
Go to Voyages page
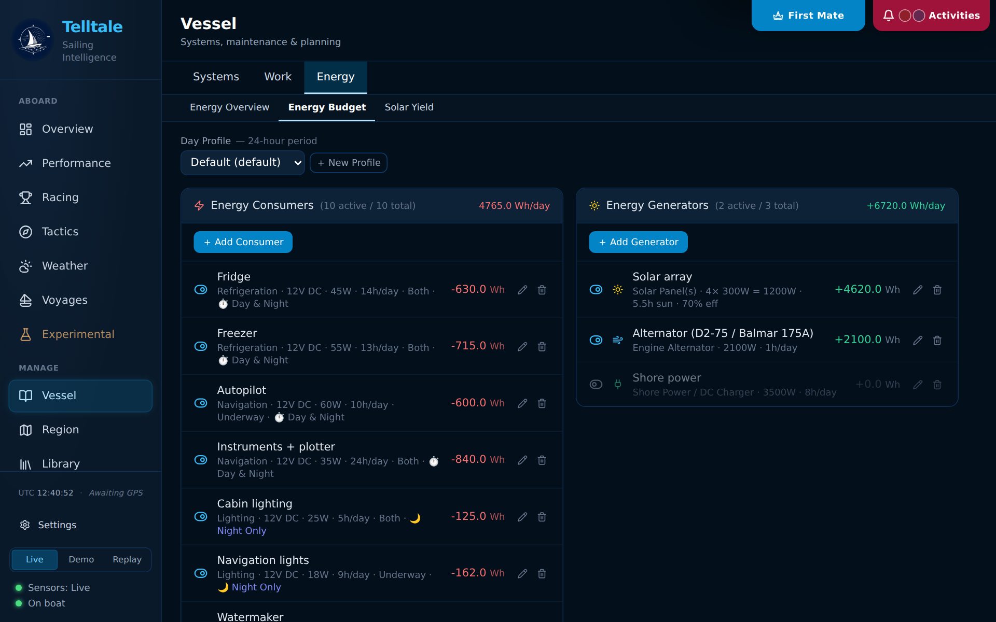pos(80,300)
